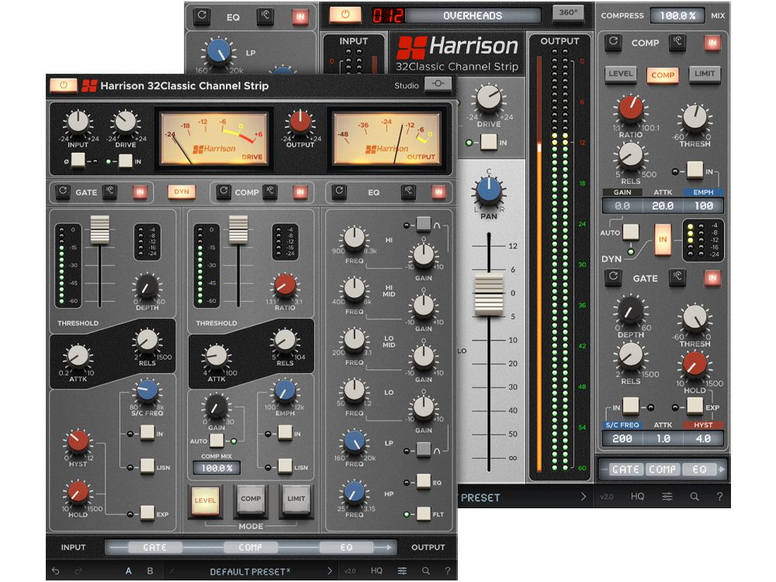Click the S/C FREQ 200 value in rear window
The width and height of the screenshot is (776, 582).
(x=622, y=438)
